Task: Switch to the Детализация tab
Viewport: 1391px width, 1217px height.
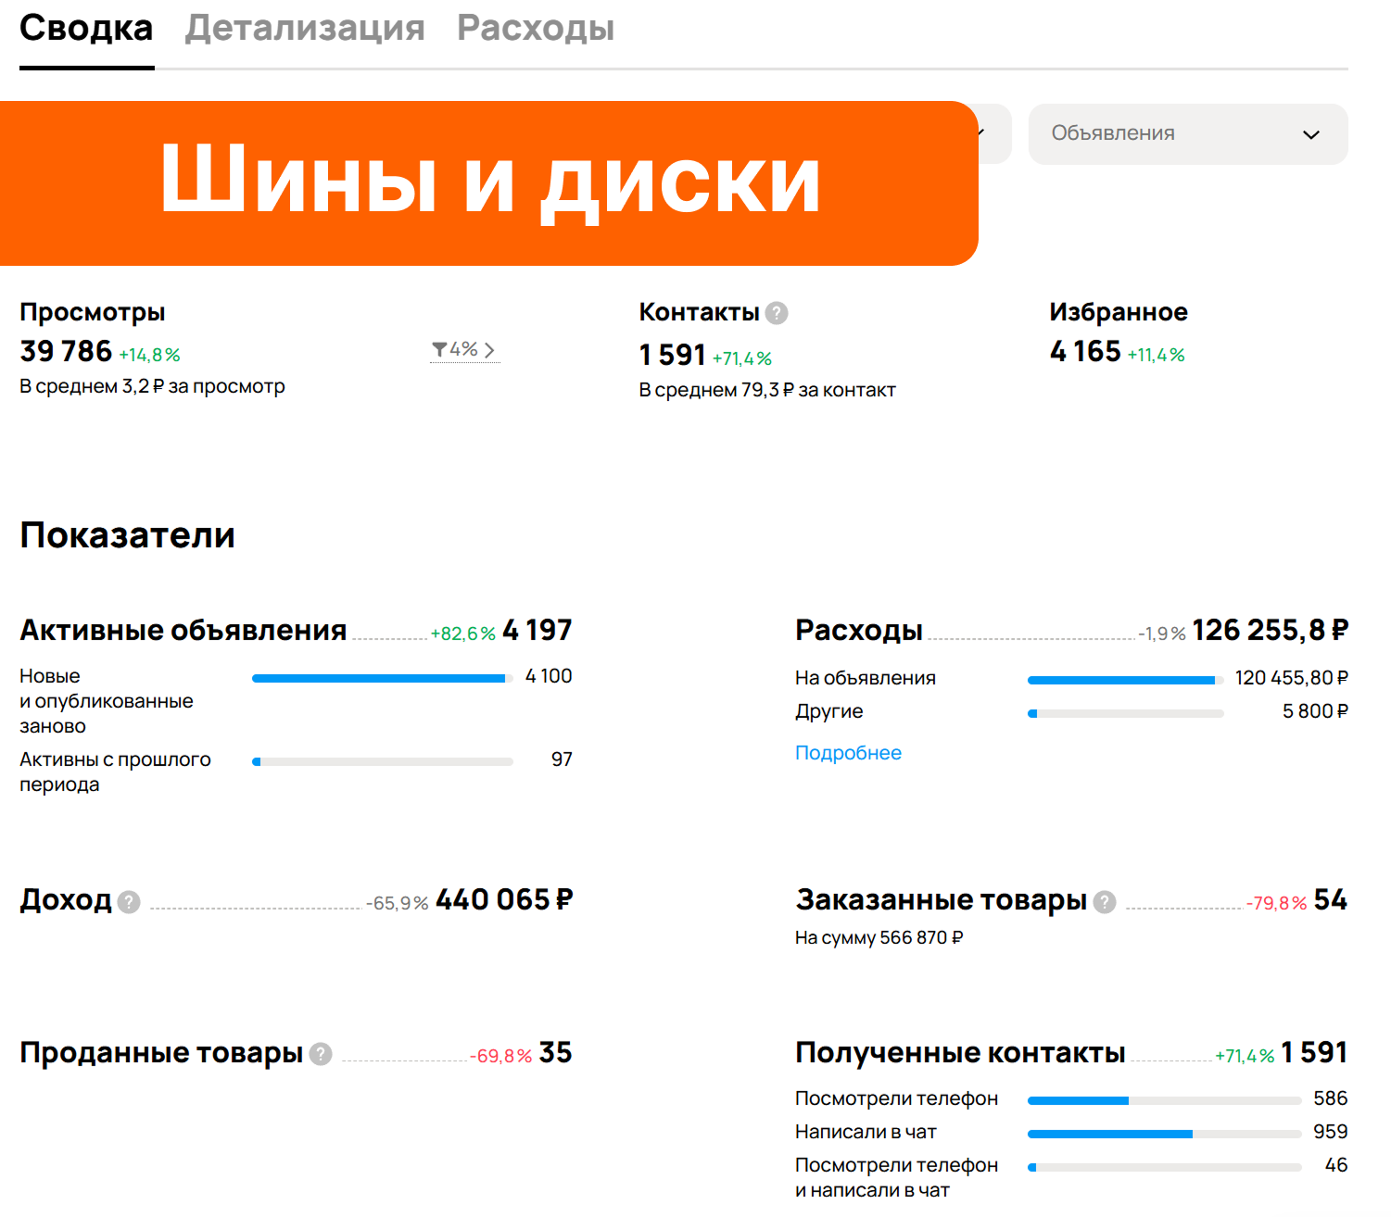Action: tap(304, 28)
